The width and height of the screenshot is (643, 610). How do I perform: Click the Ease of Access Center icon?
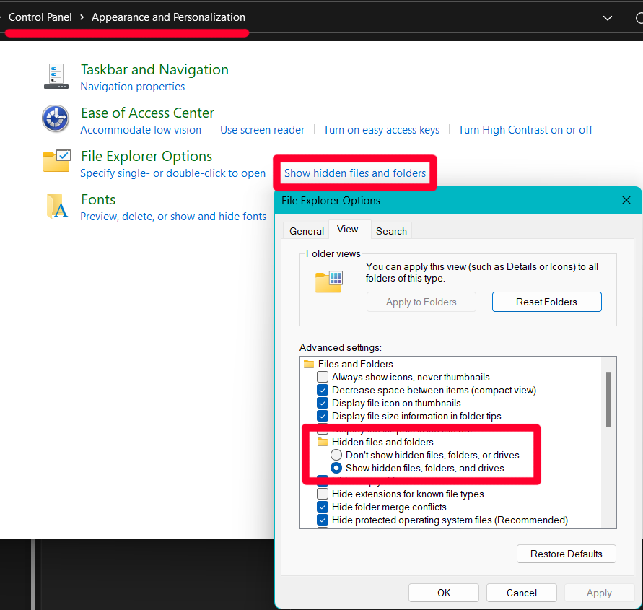pos(56,118)
